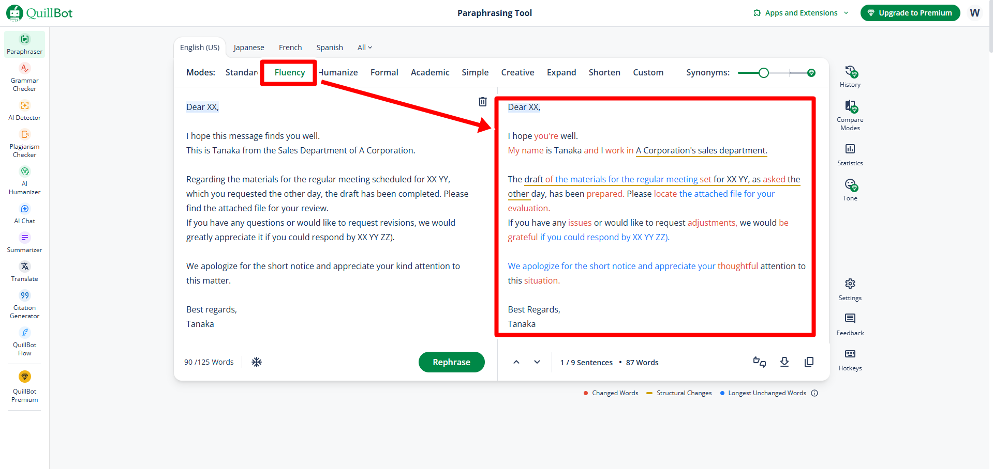Click the word 'evaluation' in output

[x=528, y=208]
